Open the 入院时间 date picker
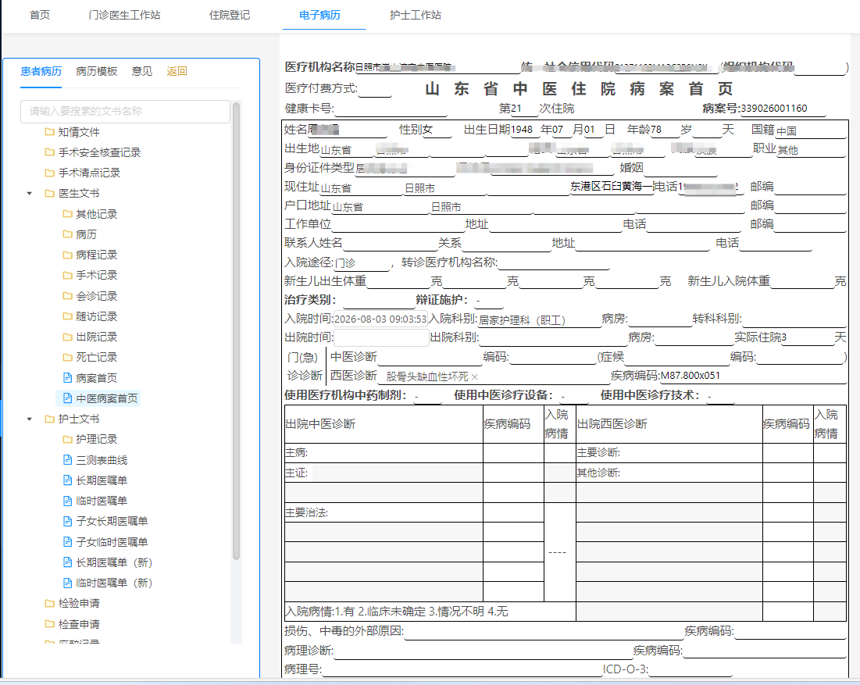860x685 pixels. [x=380, y=319]
